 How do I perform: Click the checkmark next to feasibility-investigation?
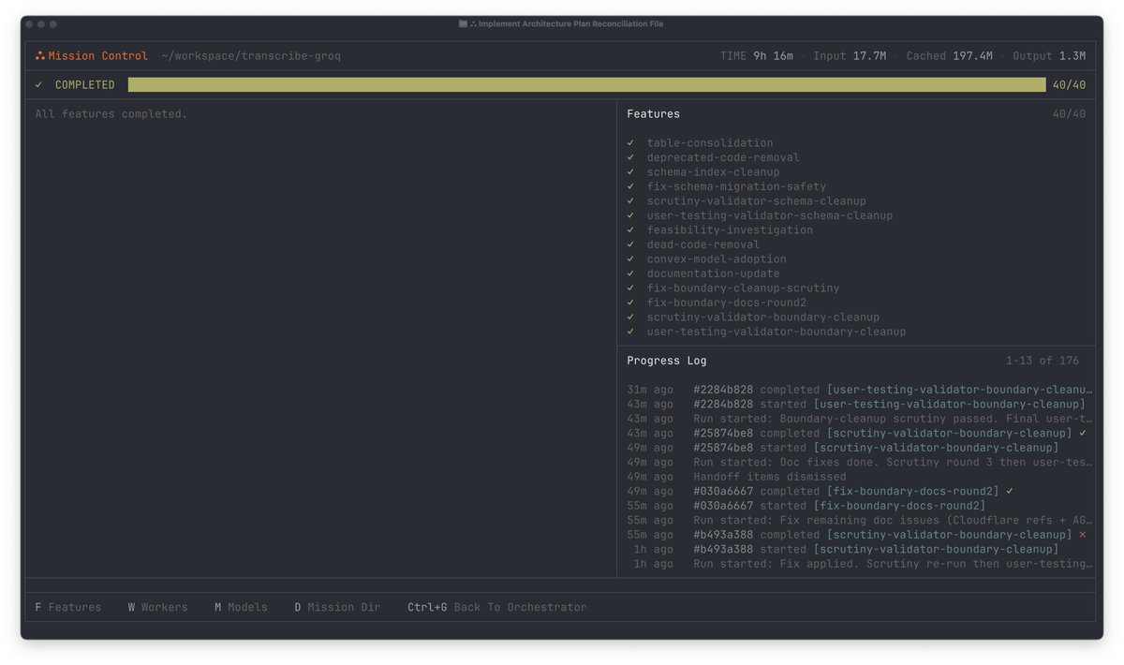(x=630, y=230)
